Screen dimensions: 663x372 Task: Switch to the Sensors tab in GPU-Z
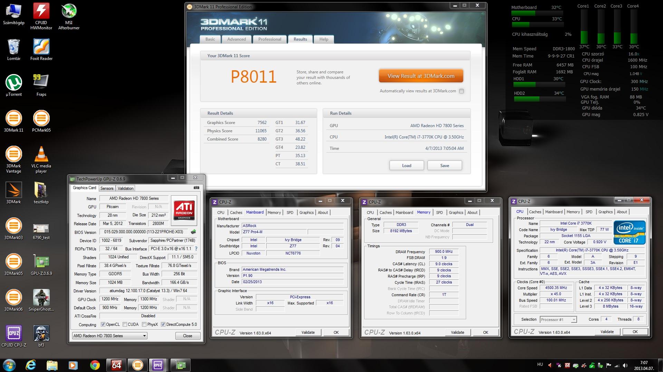tap(107, 188)
